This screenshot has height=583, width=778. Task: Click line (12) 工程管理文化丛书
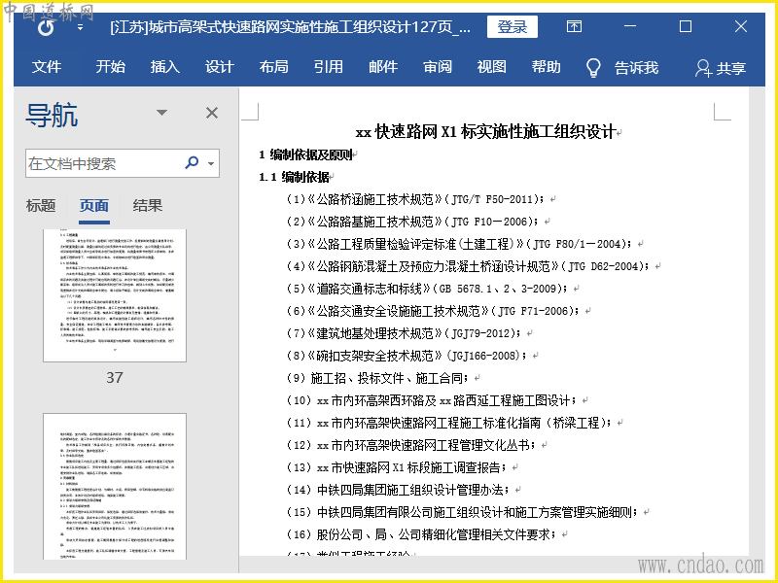tap(410, 445)
